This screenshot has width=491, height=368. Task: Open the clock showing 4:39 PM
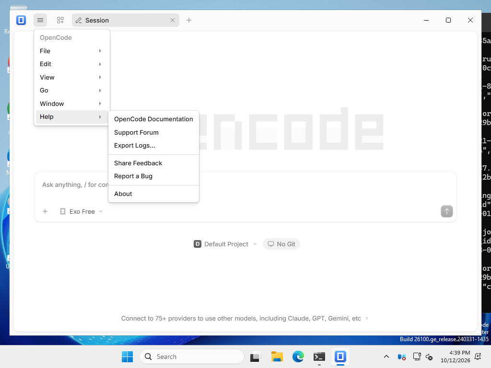pos(456,356)
